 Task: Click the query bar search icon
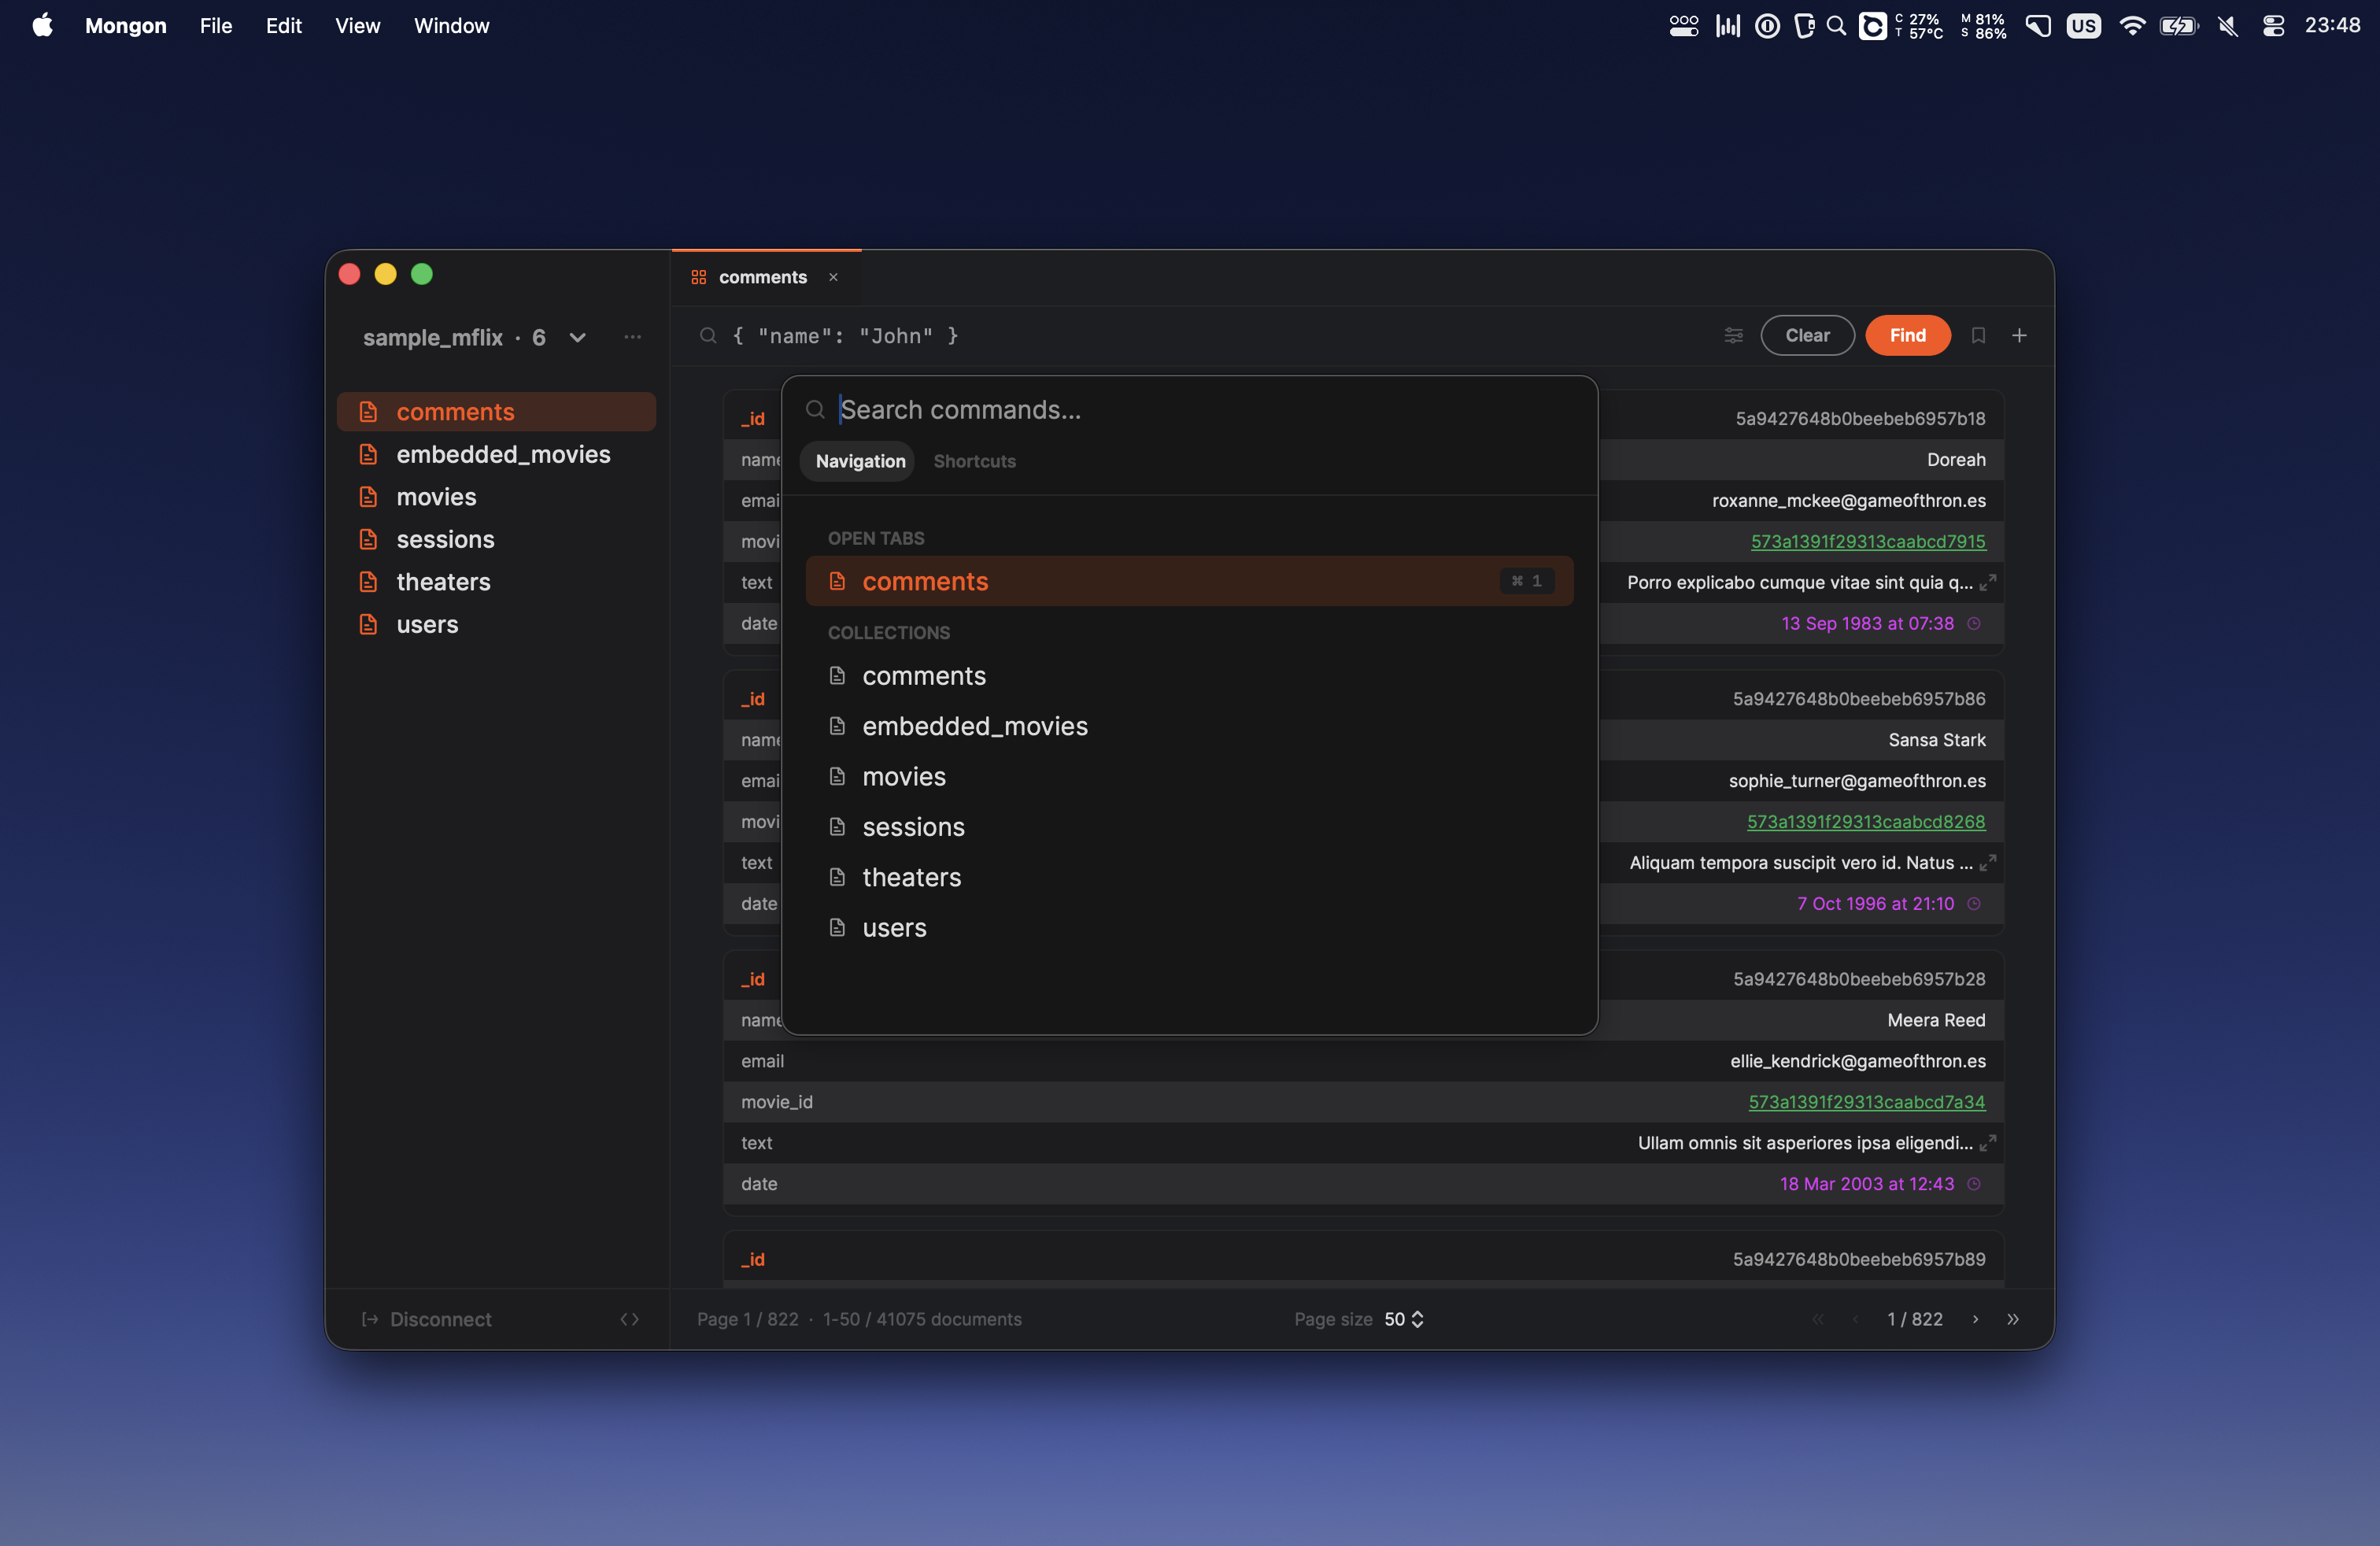click(x=708, y=336)
